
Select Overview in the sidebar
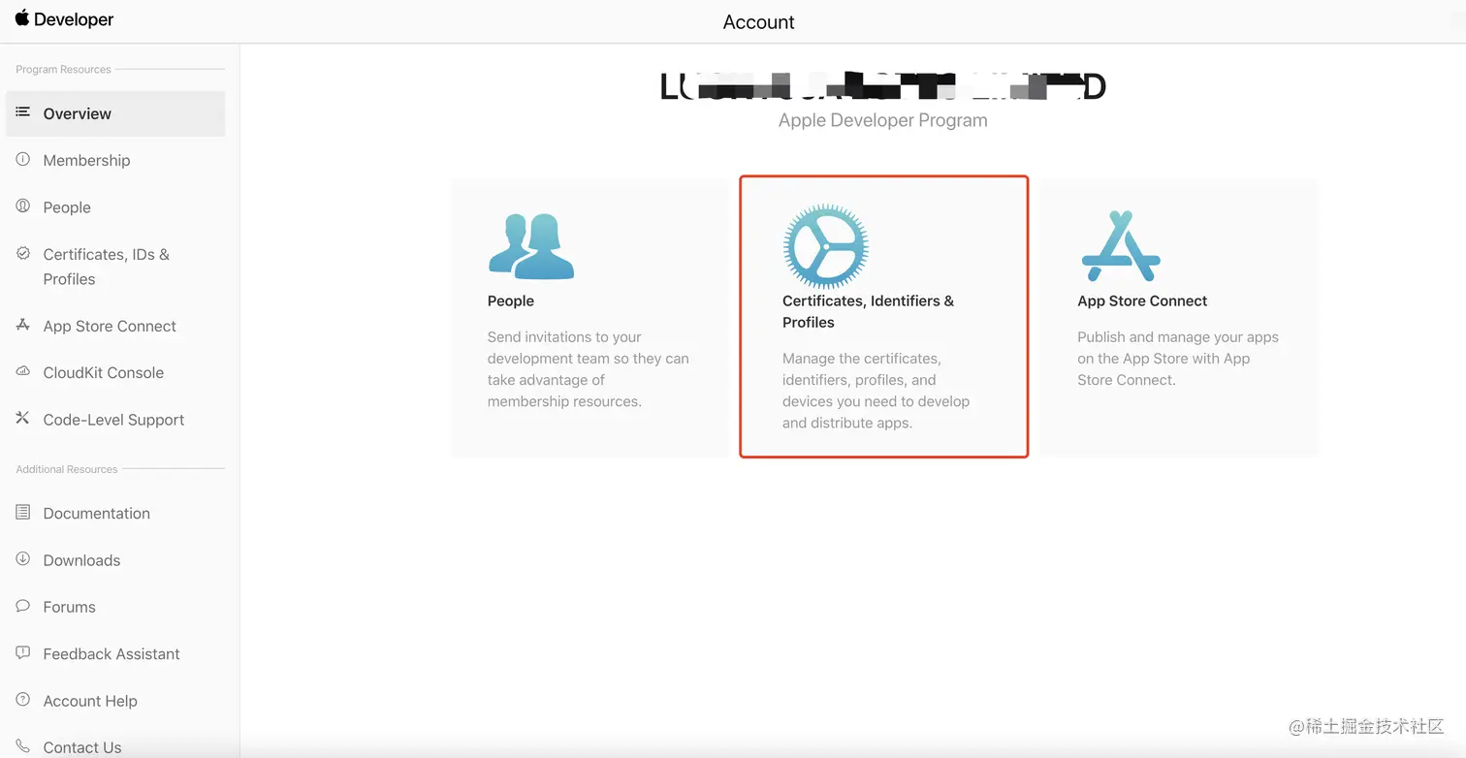(x=115, y=113)
